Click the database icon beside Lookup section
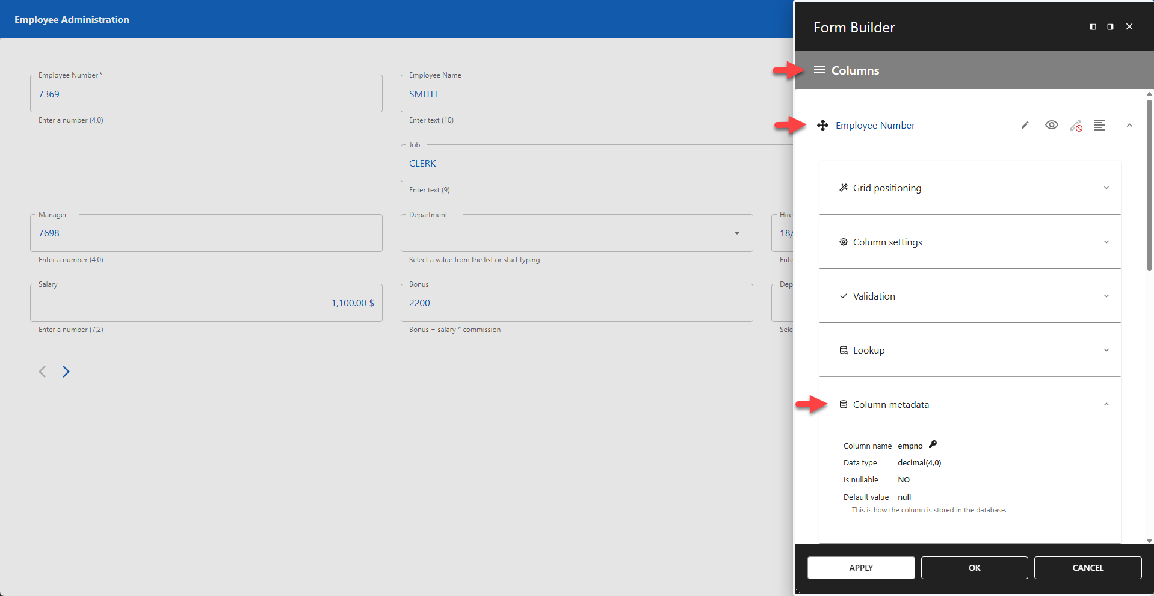1154x596 pixels. tap(844, 350)
